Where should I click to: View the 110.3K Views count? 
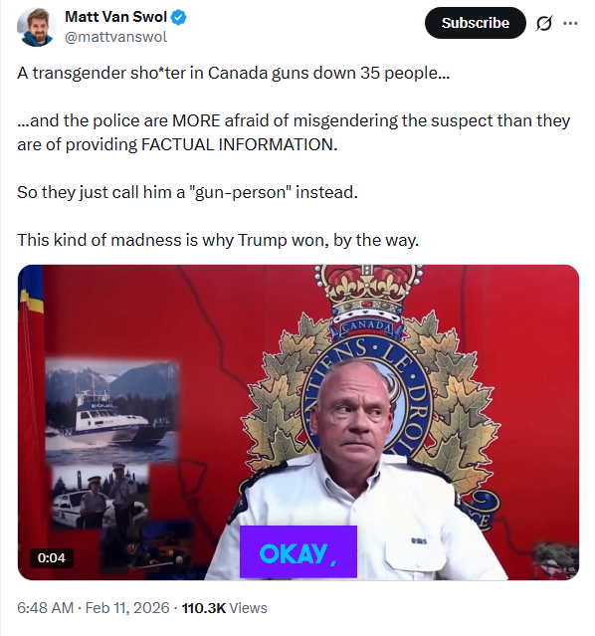224,608
